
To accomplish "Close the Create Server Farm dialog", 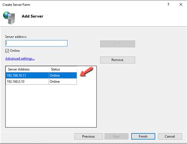I will tap(181, 4).
